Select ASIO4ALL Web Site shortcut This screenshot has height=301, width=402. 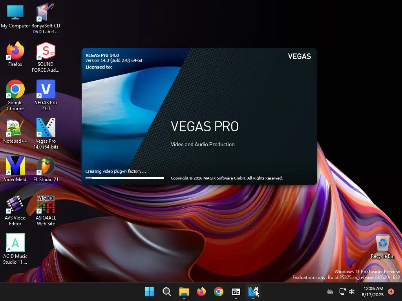[46, 210]
